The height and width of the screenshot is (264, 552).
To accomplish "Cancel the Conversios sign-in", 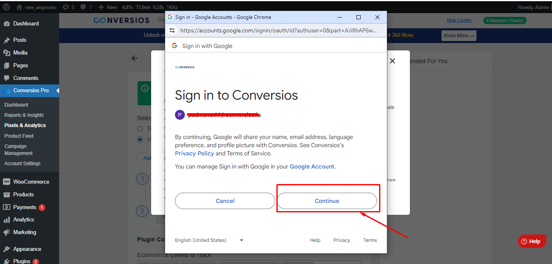I will pos(225,201).
